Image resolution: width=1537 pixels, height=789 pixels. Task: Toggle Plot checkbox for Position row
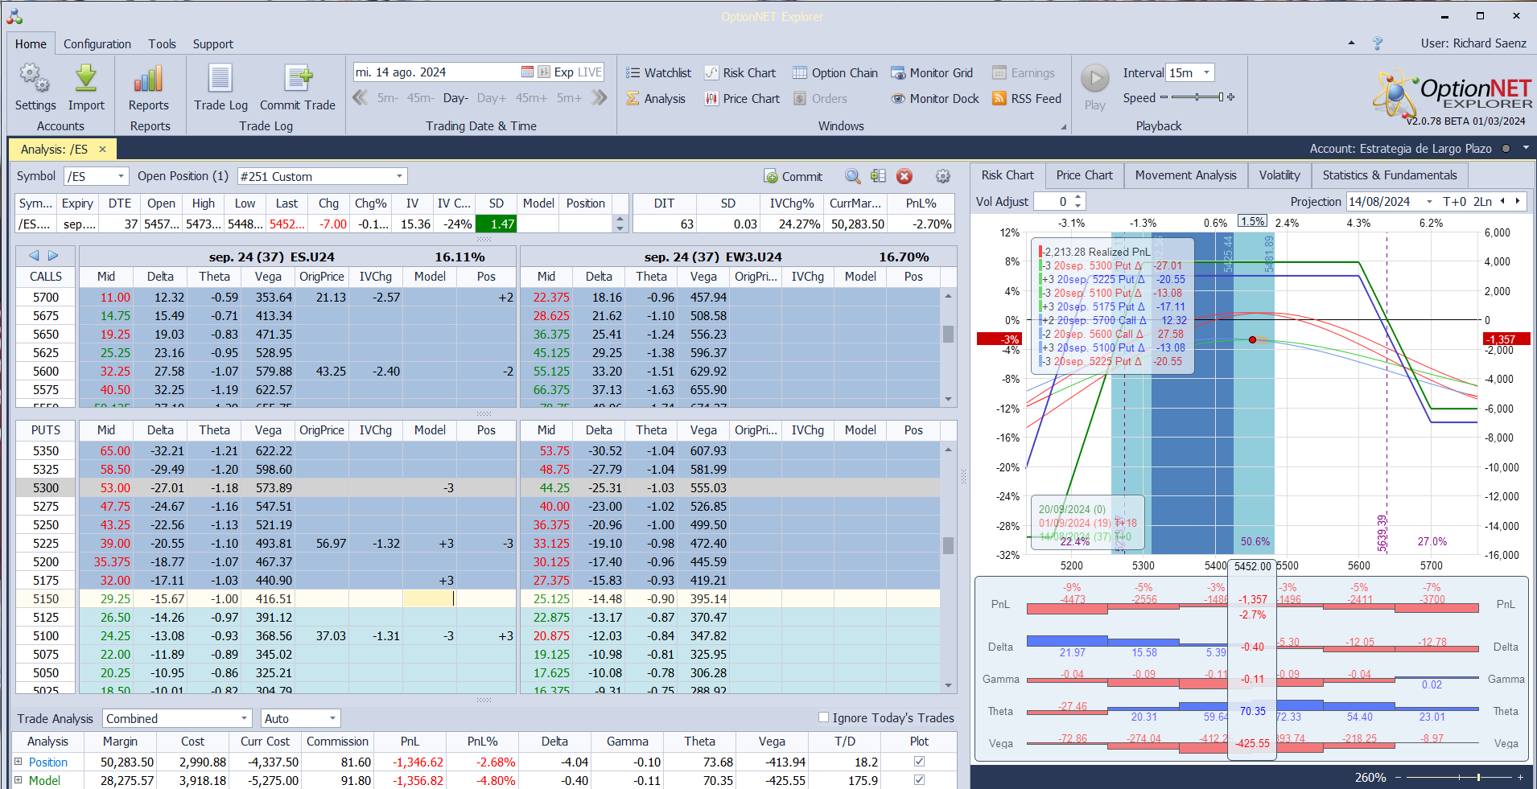click(919, 762)
